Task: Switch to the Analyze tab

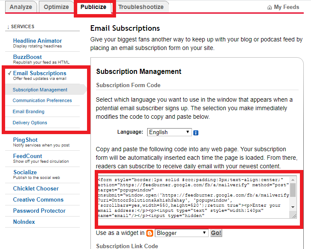Action: (20, 7)
